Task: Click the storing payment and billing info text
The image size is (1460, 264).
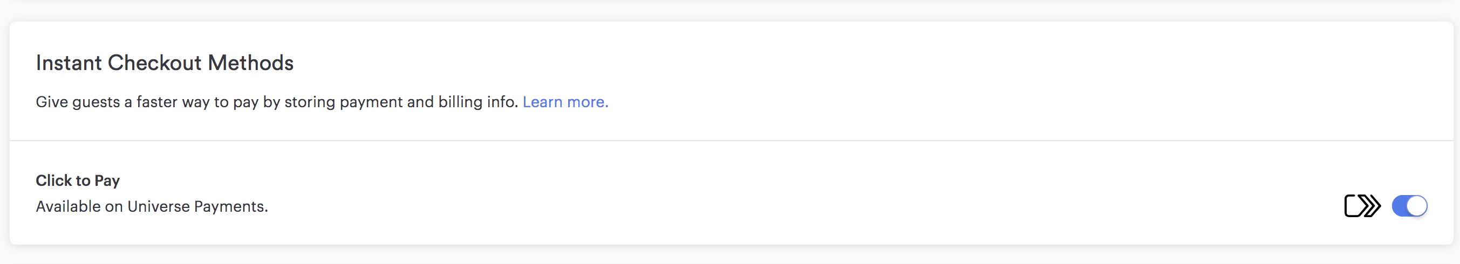Action: [x=401, y=102]
